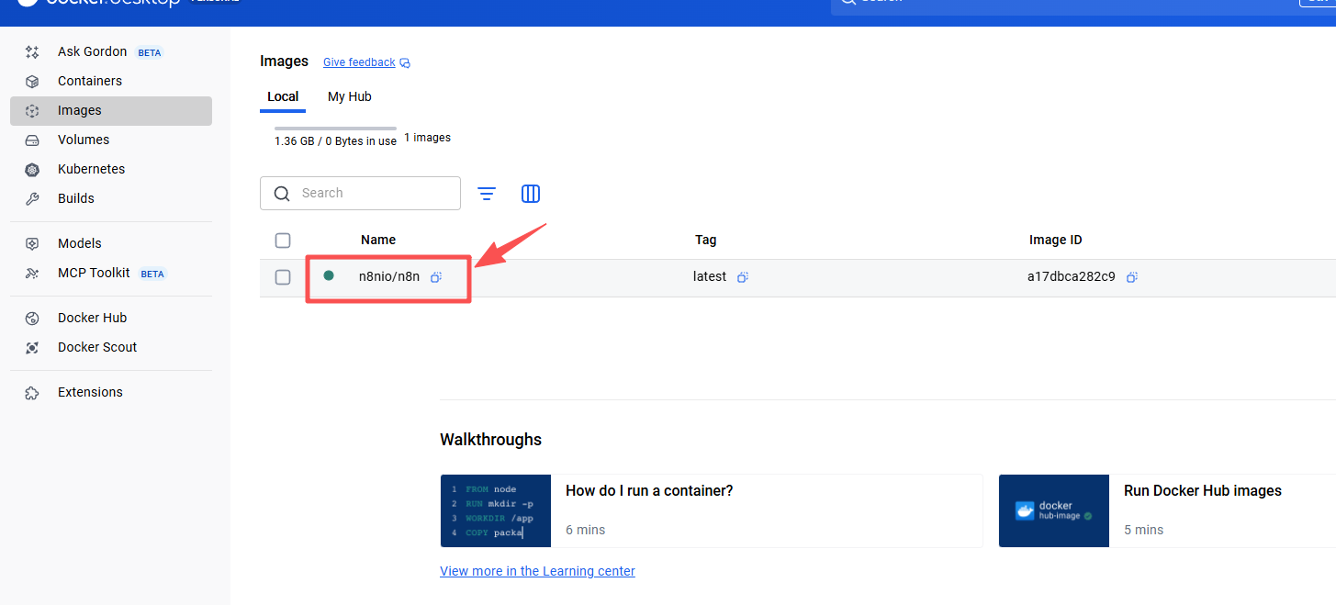1336x605 pixels.
Task: Click the Extensions puzzle icon
Action: click(x=32, y=393)
